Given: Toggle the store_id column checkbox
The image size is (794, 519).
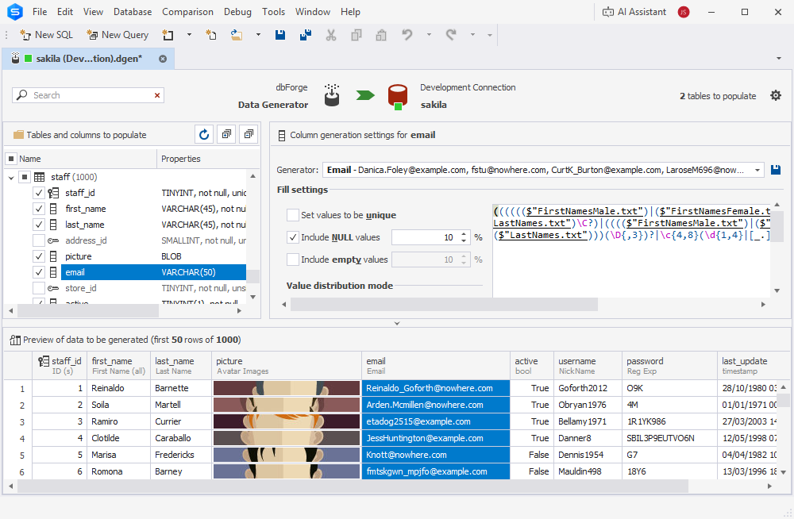Looking at the screenshot, I should 39,288.
